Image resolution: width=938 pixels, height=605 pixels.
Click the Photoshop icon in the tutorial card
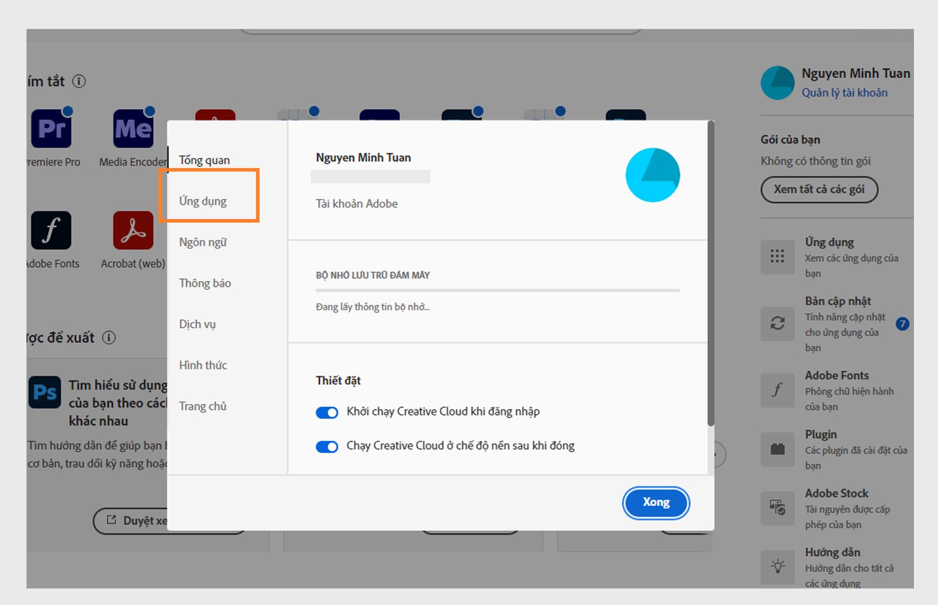point(44,392)
